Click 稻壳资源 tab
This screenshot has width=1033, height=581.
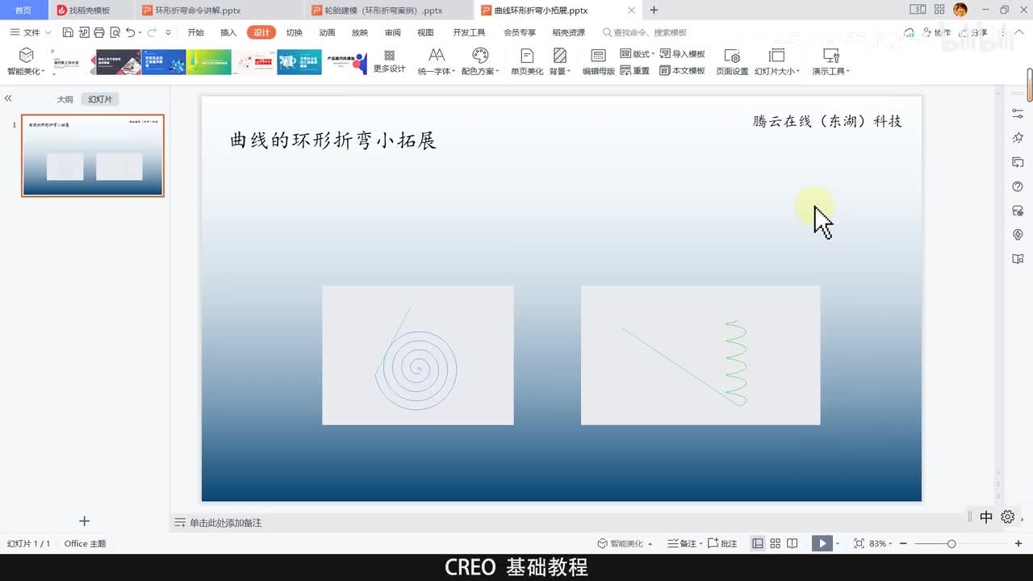568,32
